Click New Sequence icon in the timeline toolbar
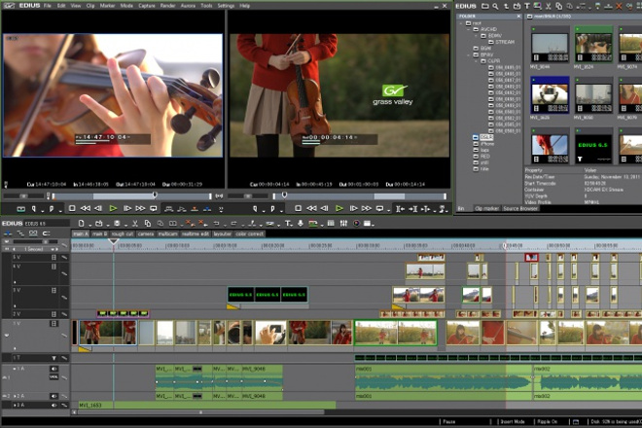This screenshot has width=642, height=428. point(81,223)
